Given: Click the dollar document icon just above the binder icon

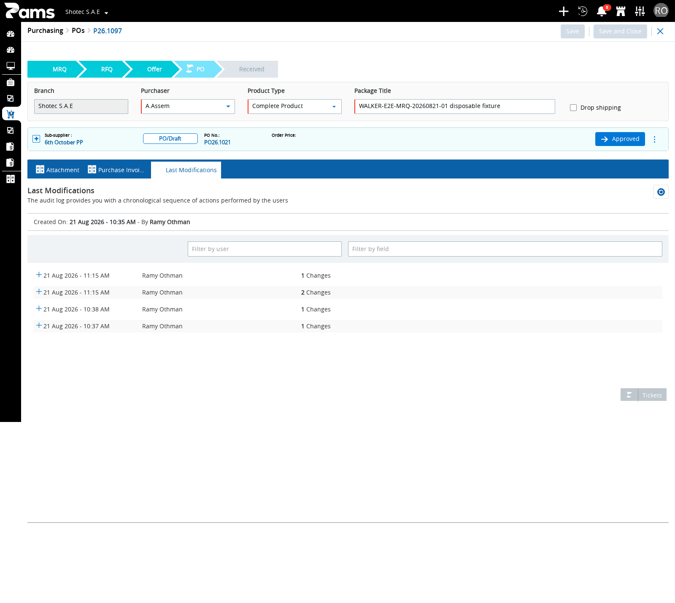Looking at the screenshot, I should click(x=11, y=162).
